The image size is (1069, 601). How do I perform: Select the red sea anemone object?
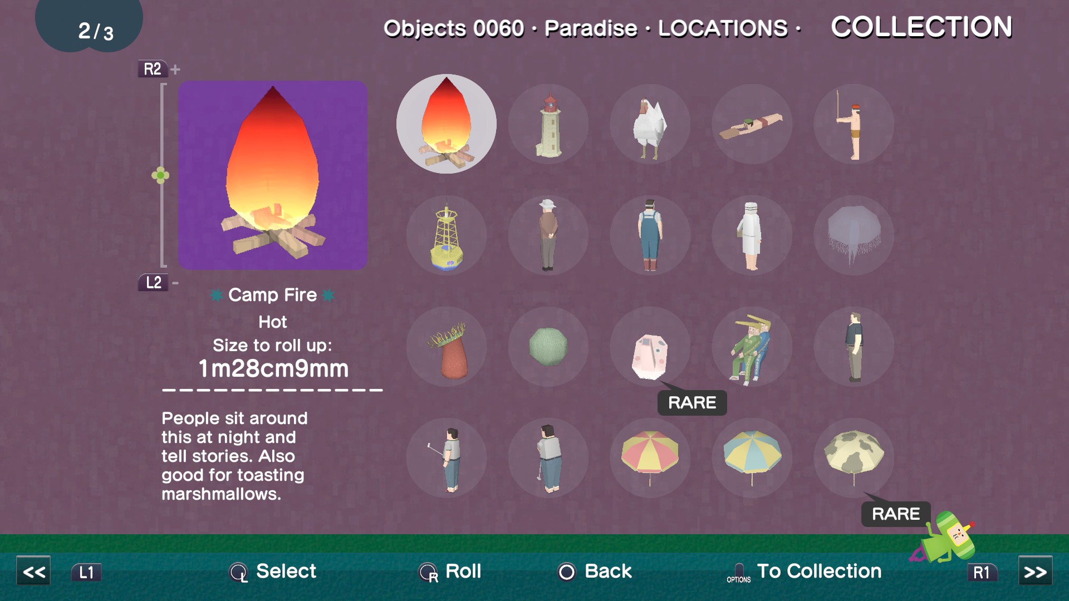[x=447, y=347]
